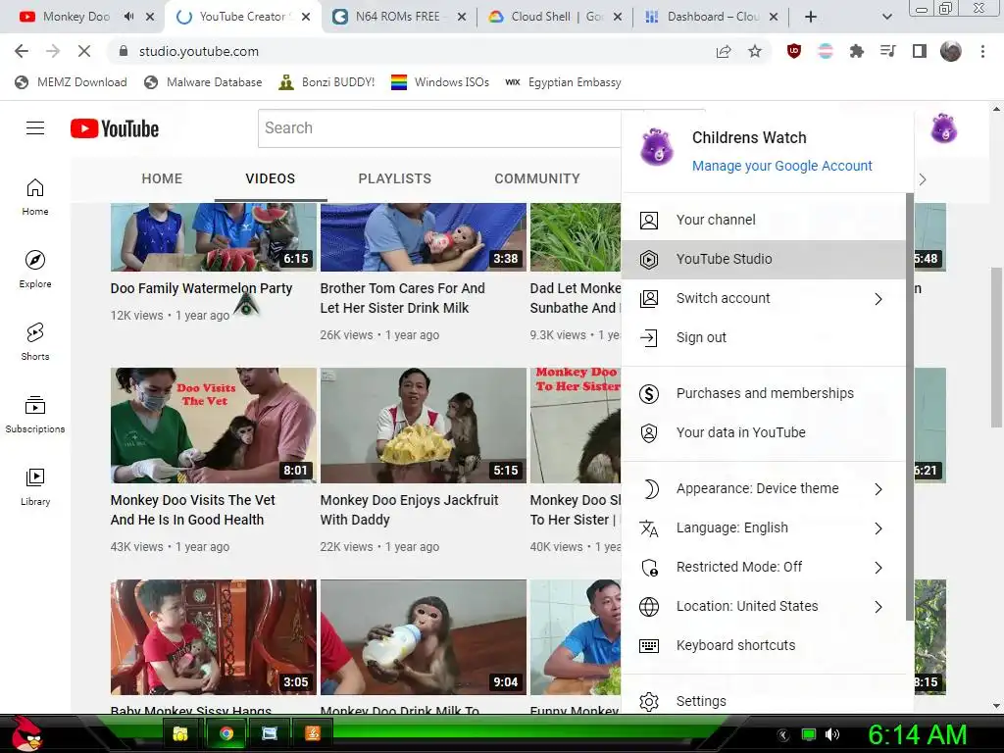
Task: Click the 6:14 AM taskbar clock
Action: (x=917, y=734)
